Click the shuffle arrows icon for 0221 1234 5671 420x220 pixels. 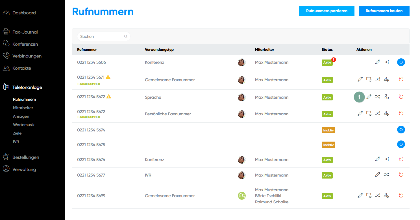(x=377, y=80)
